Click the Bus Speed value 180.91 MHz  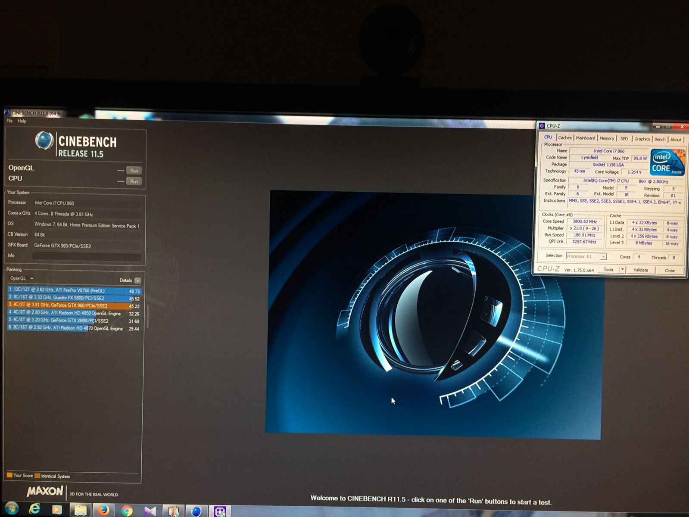(584, 235)
